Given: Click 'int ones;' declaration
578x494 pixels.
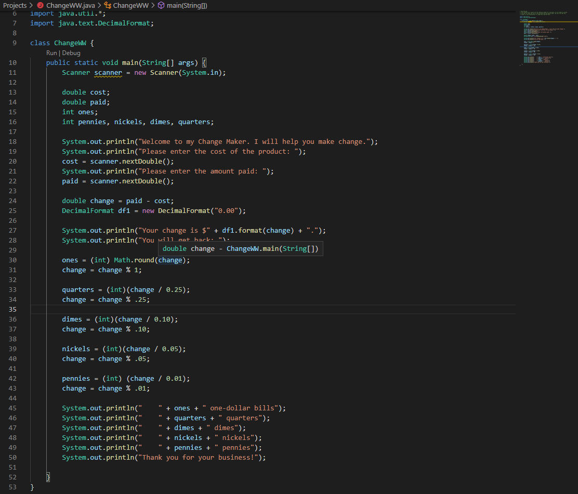Looking at the screenshot, I should (80, 112).
